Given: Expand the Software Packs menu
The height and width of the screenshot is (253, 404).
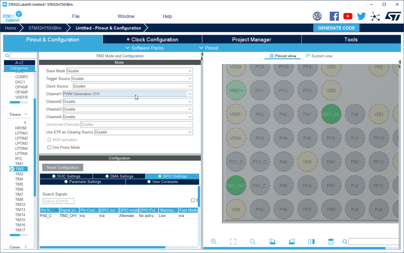Looking at the screenshot, I should (x=144, y=48).
